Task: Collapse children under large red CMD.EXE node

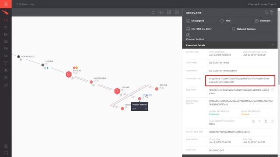Action: coord(121,95)
